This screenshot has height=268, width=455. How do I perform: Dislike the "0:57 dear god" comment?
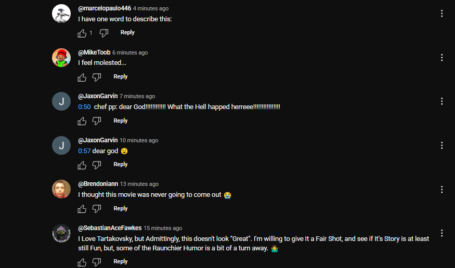(x=97, y=165)
